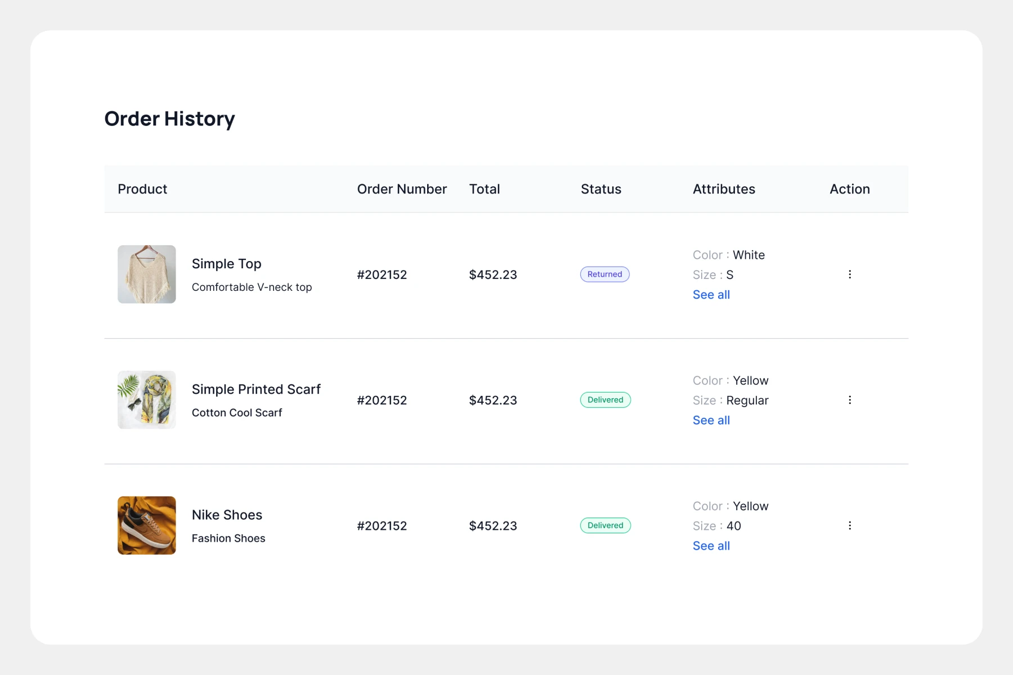Expand See all attributes for Nike Shoes
The width and height of the screenshot is (1013, 675).
point(711,546)
